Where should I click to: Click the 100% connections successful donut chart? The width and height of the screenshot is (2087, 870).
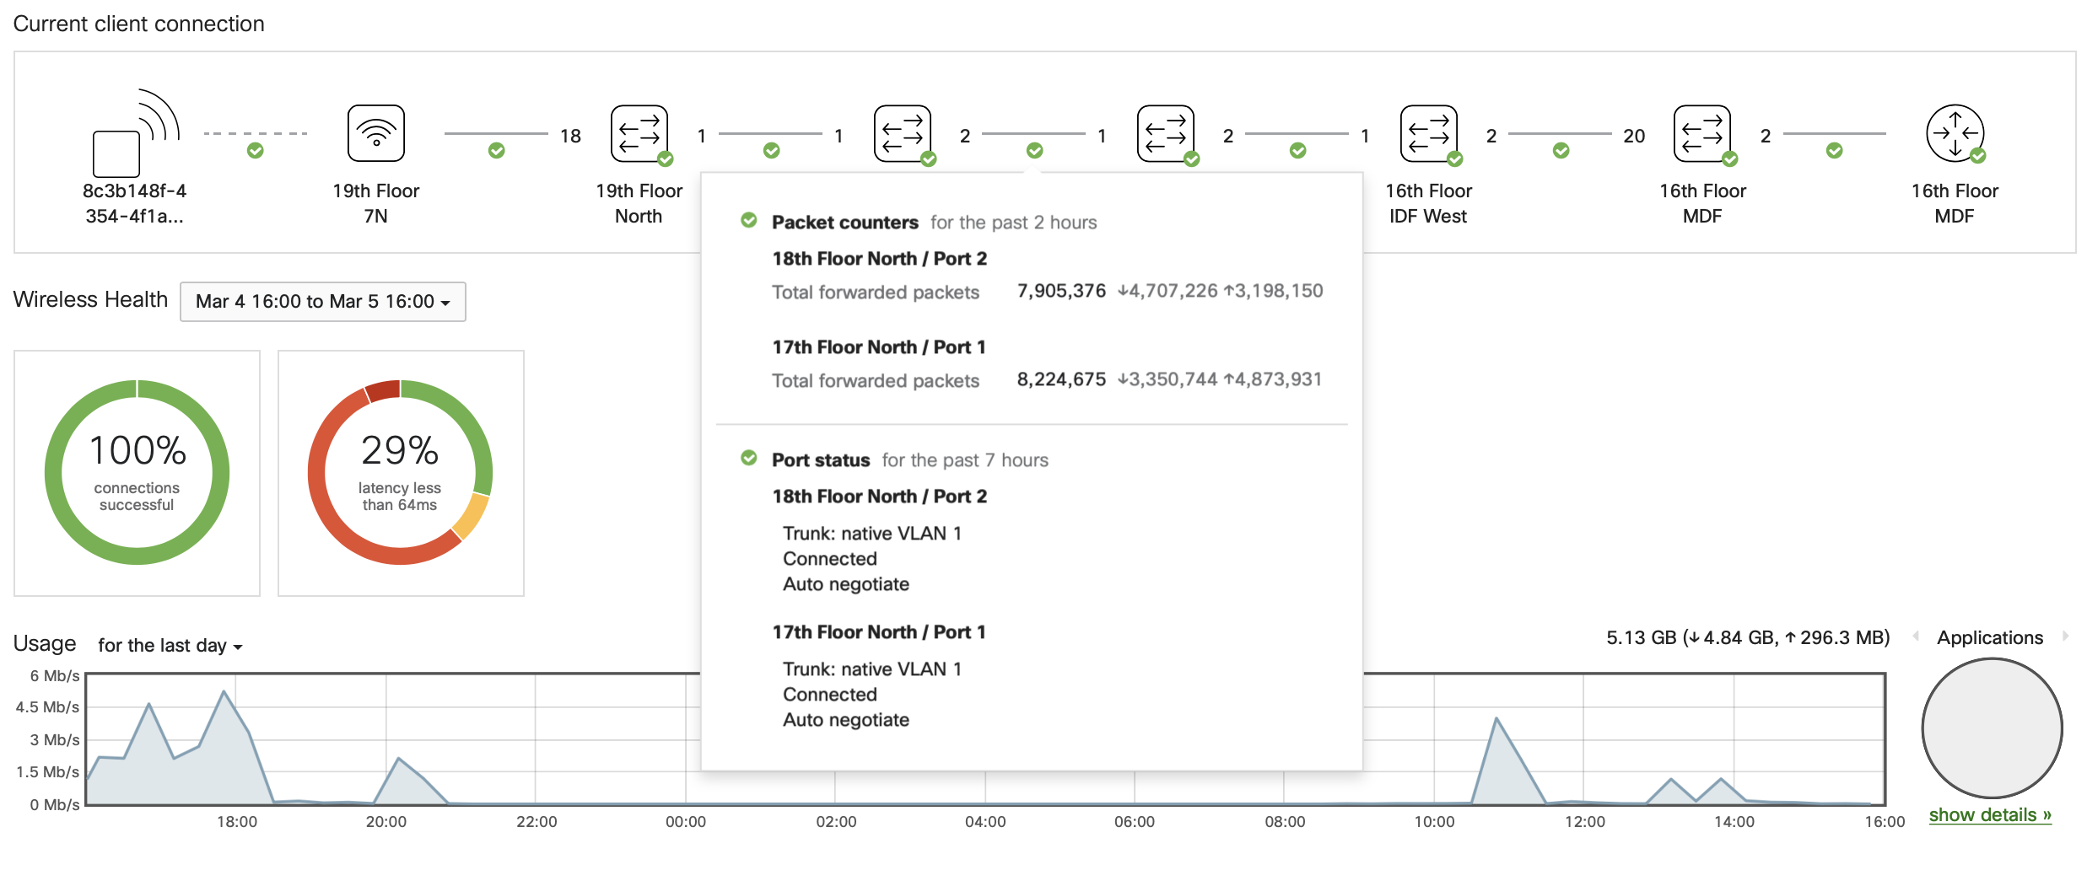pos(136,472)
